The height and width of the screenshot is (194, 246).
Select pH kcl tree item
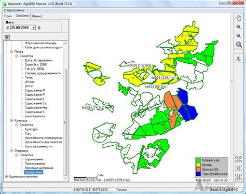(29, 86)
